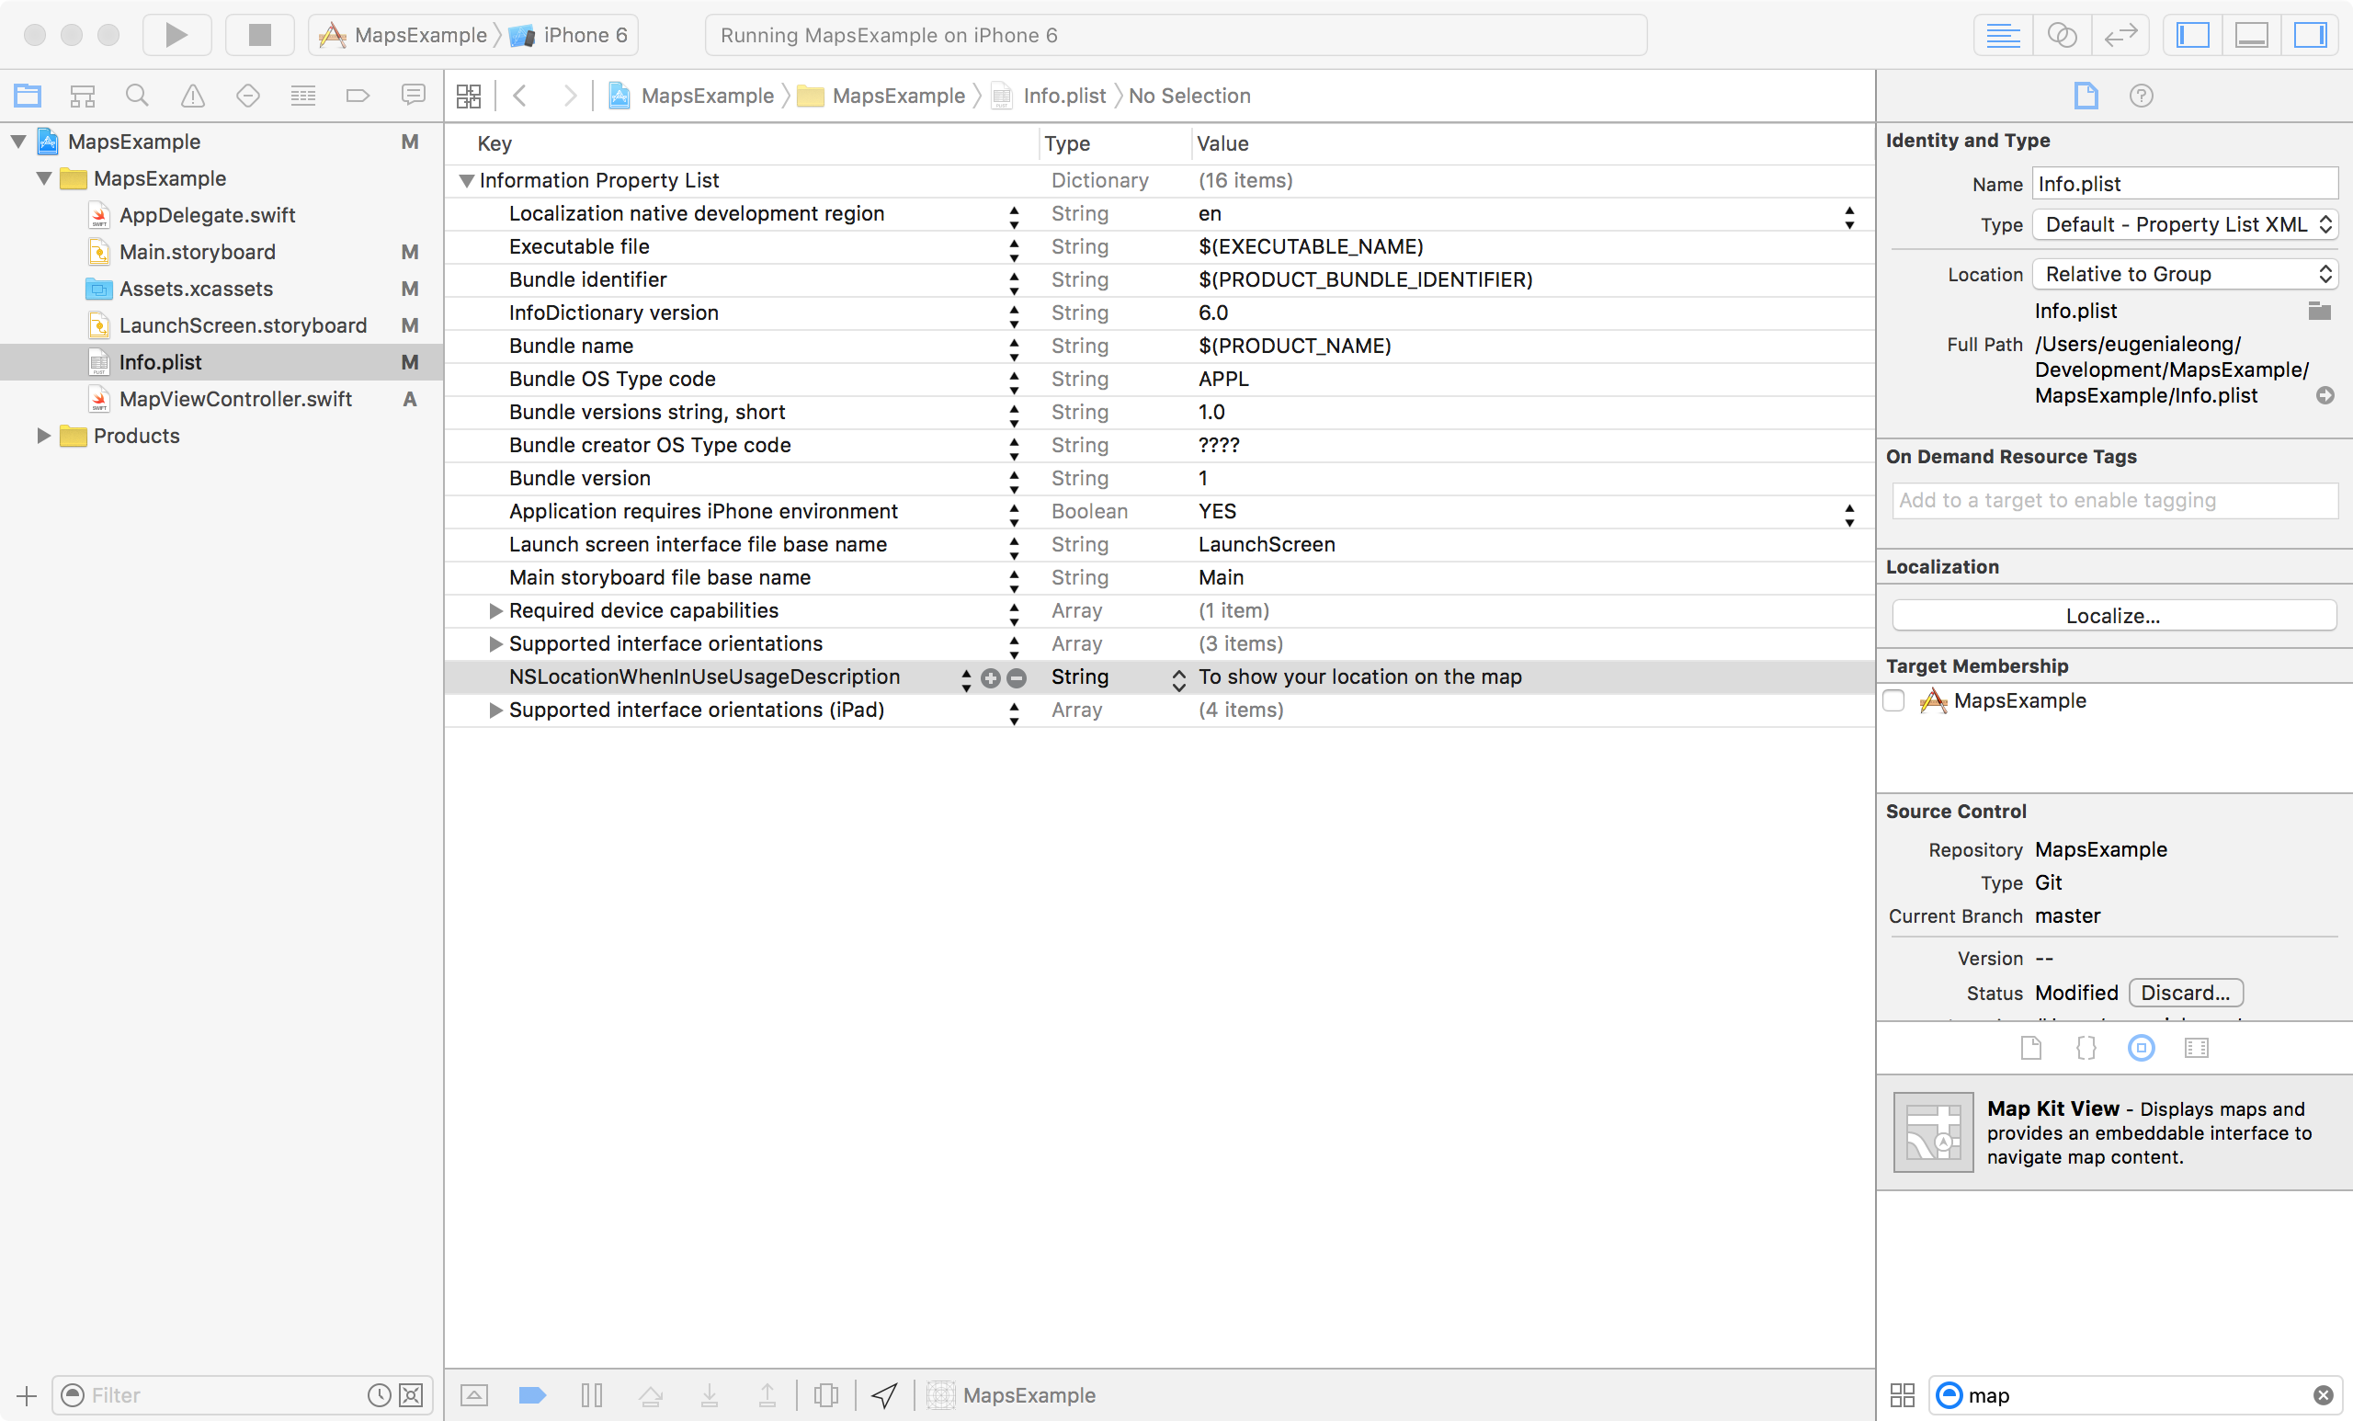Filter by source-controlled files
Image resolution: width=2353 pixels, height=1421 pixels.
pyautogui.click(x=412, y=1395)
